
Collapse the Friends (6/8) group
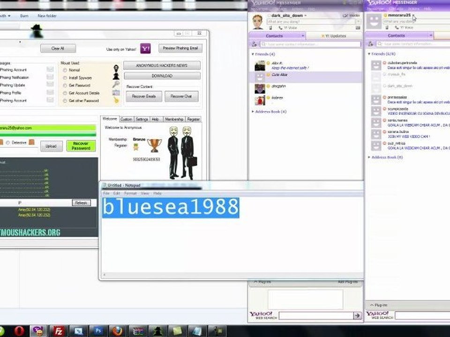(369, 54)
